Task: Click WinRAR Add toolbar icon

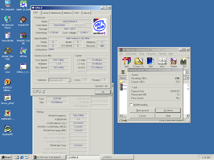Action: click(126, 62)
